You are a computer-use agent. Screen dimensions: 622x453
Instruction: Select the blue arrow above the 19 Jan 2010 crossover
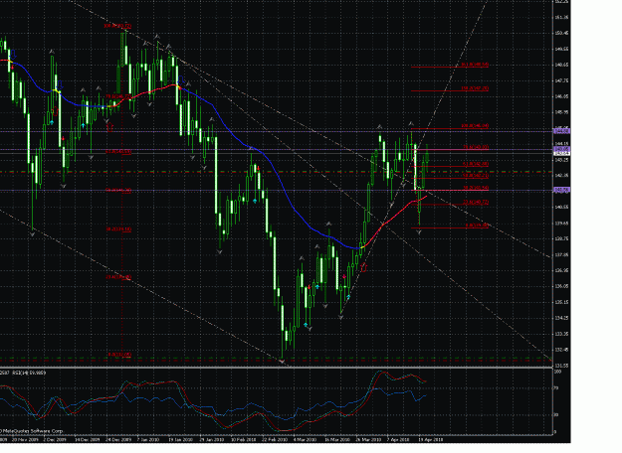(x=181, y=79)
